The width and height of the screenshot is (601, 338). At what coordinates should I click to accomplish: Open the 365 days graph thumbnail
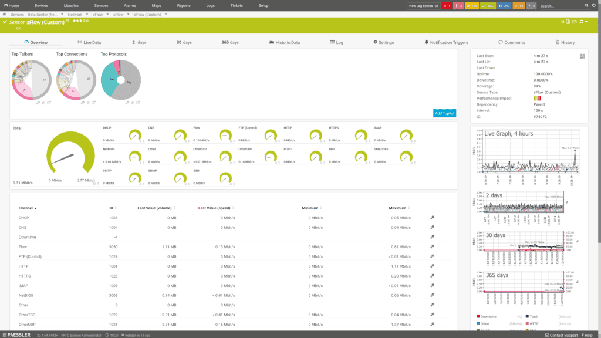(524, 288)
